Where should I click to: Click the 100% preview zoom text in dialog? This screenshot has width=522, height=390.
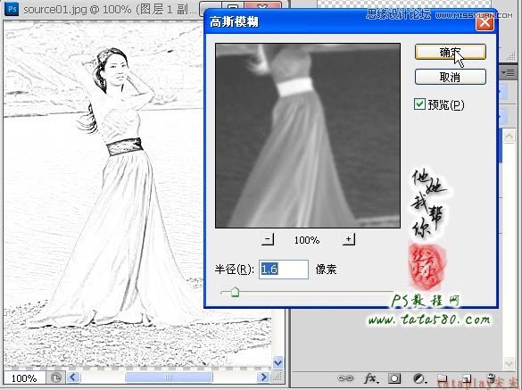click(x=307, y=240)
